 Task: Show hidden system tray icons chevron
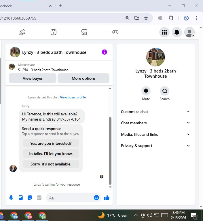click(x=136, y=215)
